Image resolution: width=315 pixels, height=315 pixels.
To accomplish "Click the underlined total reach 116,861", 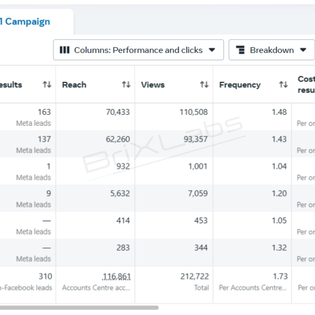I will click(x=116, y=276).
